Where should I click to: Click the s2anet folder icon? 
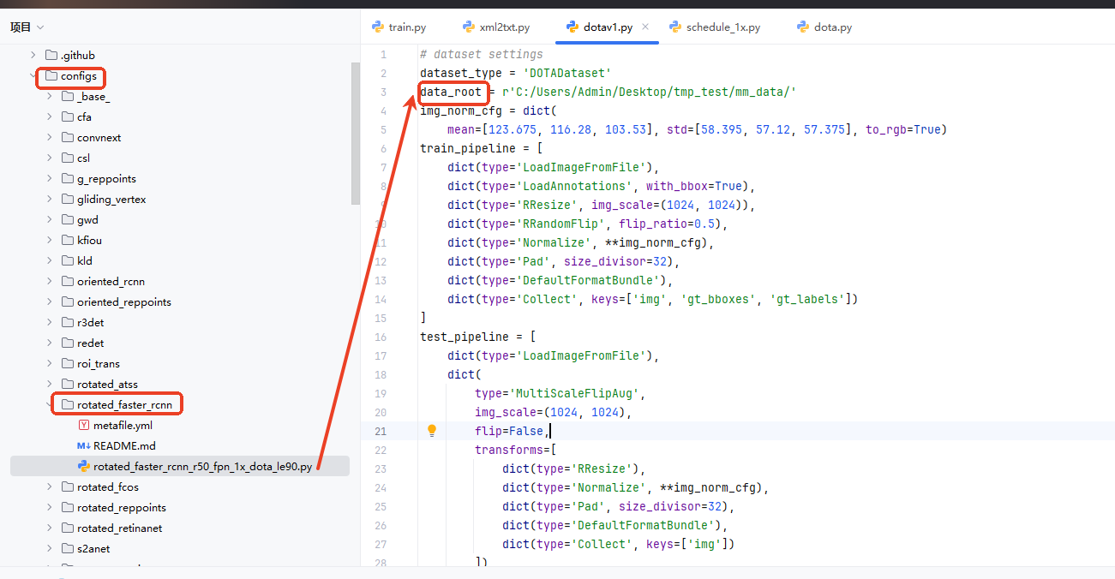[x=68, y=548]
